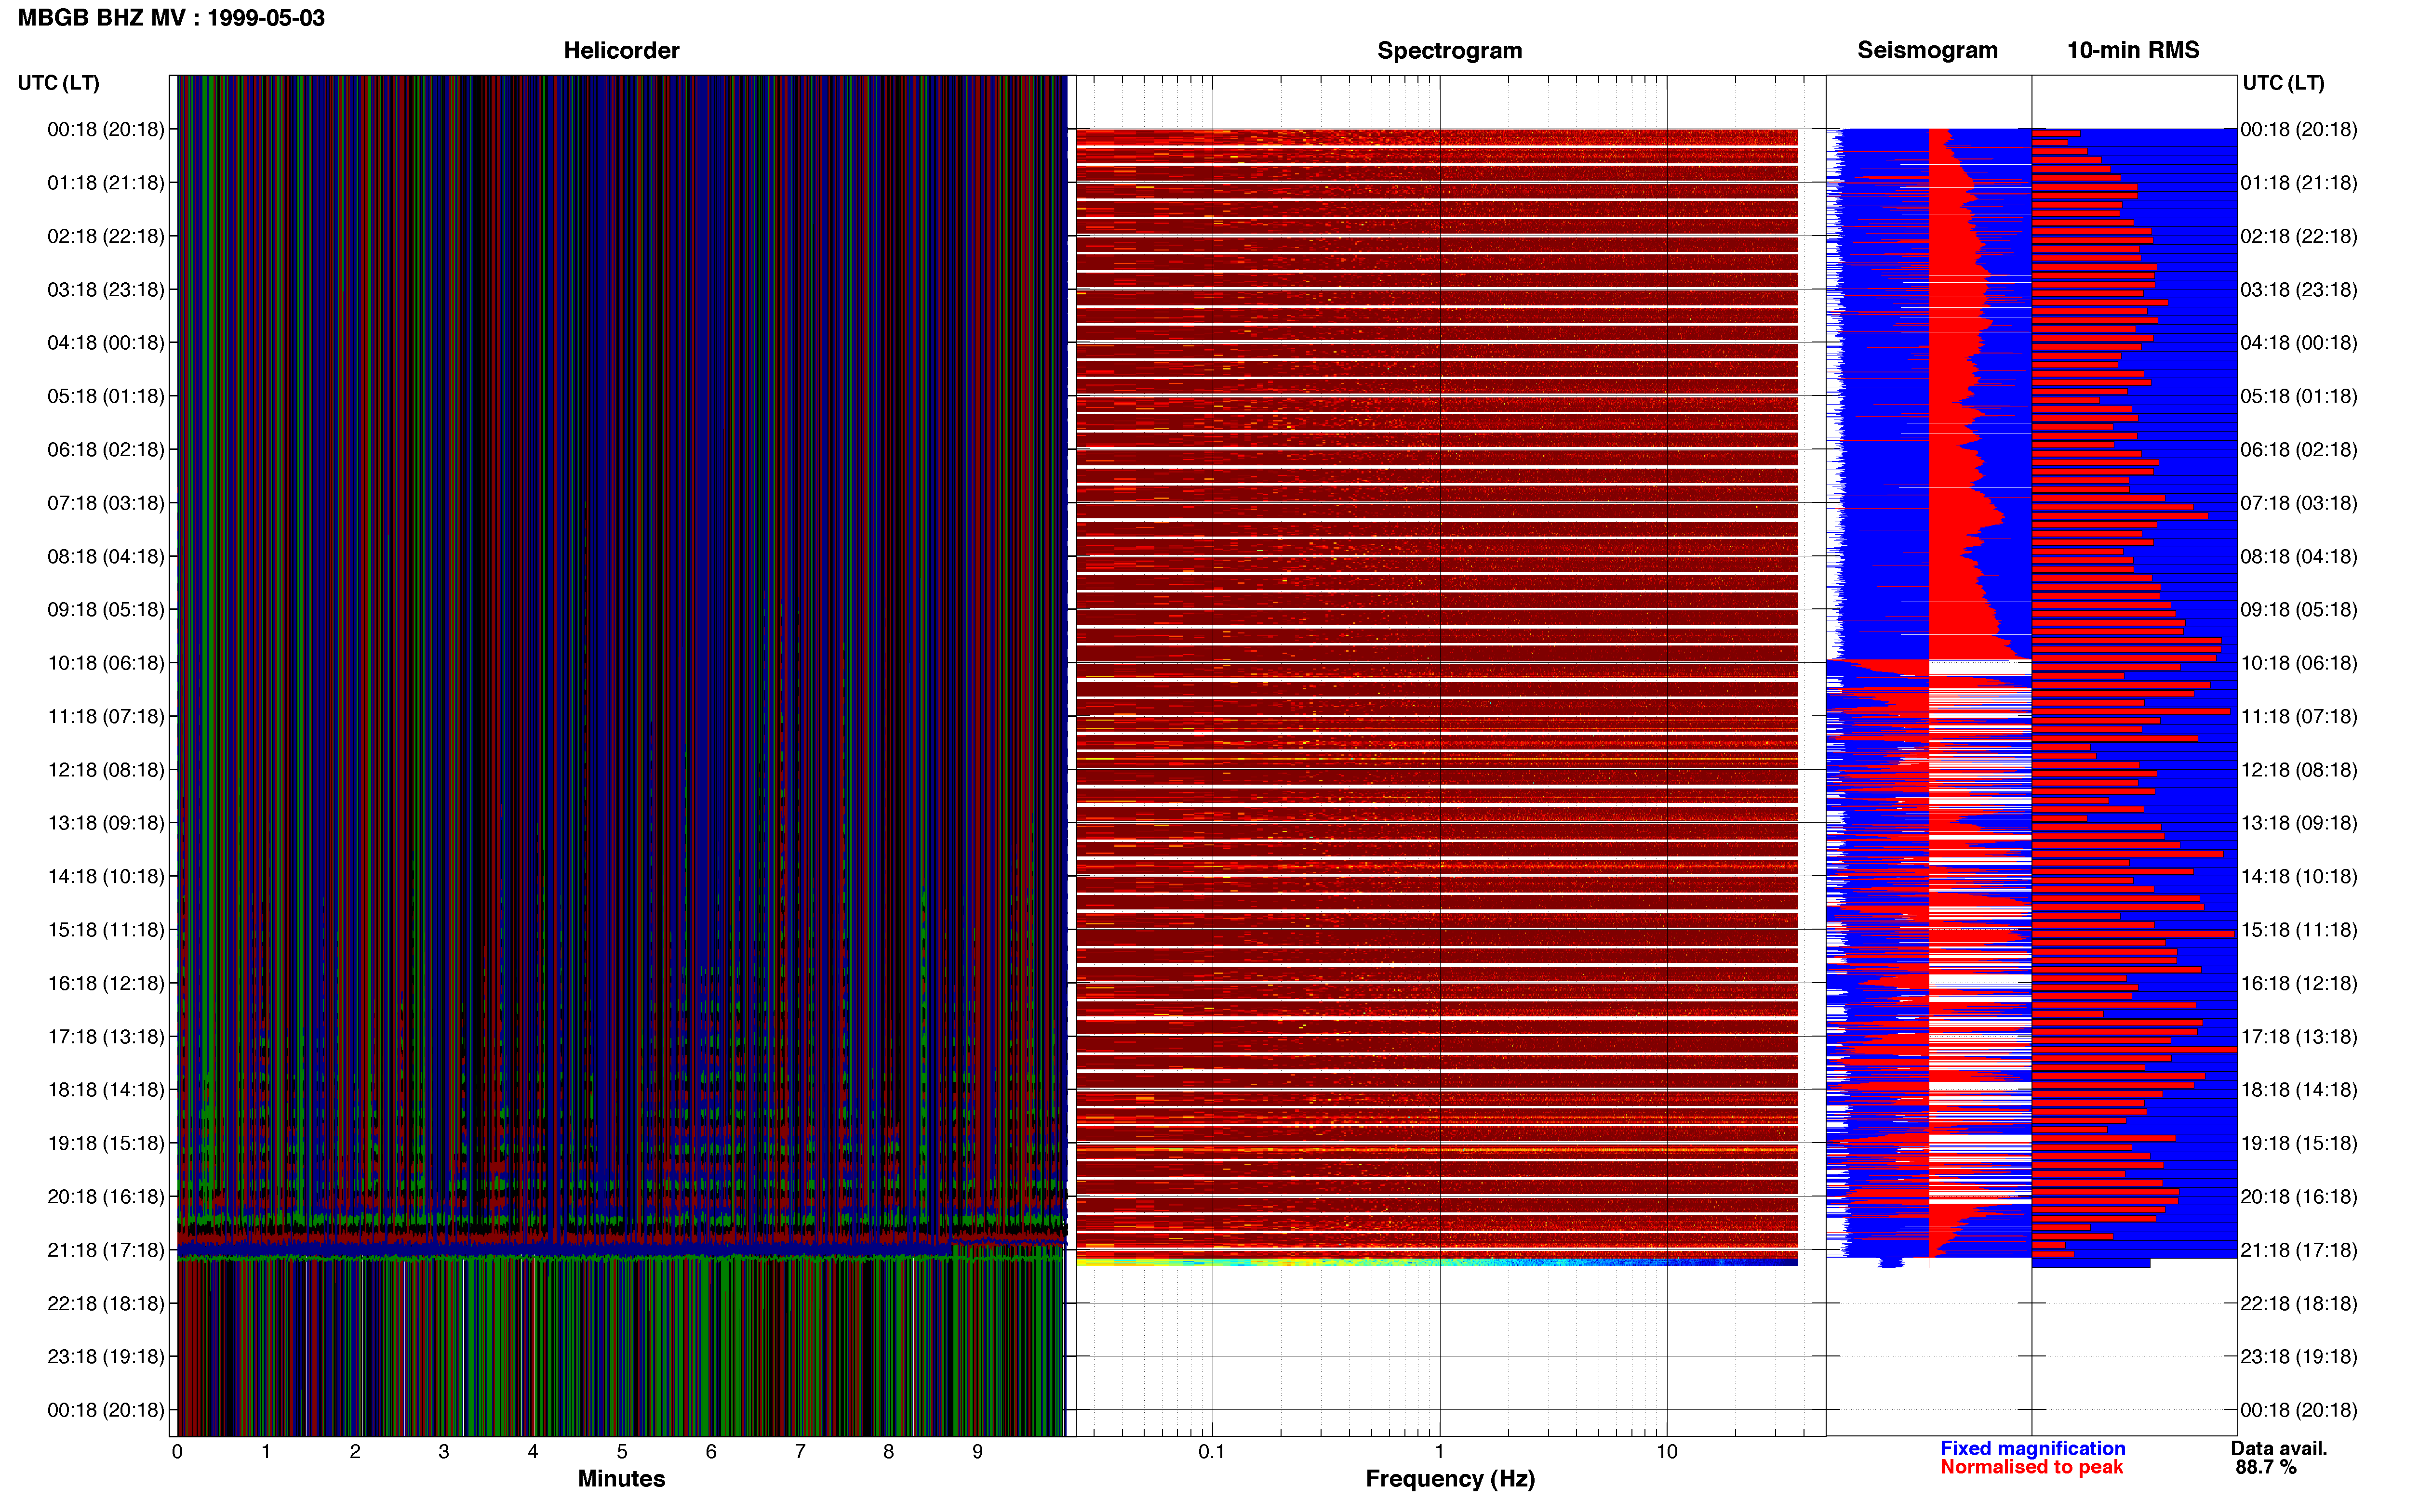Select left time label '00:18 (20:18)' at top
The image size is (2419, 1512).
tap(106, 129)
